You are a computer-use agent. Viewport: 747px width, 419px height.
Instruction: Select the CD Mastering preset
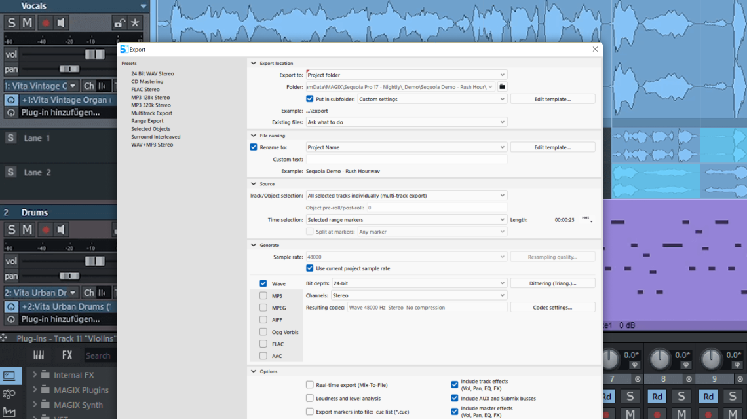tap(147, 81)
